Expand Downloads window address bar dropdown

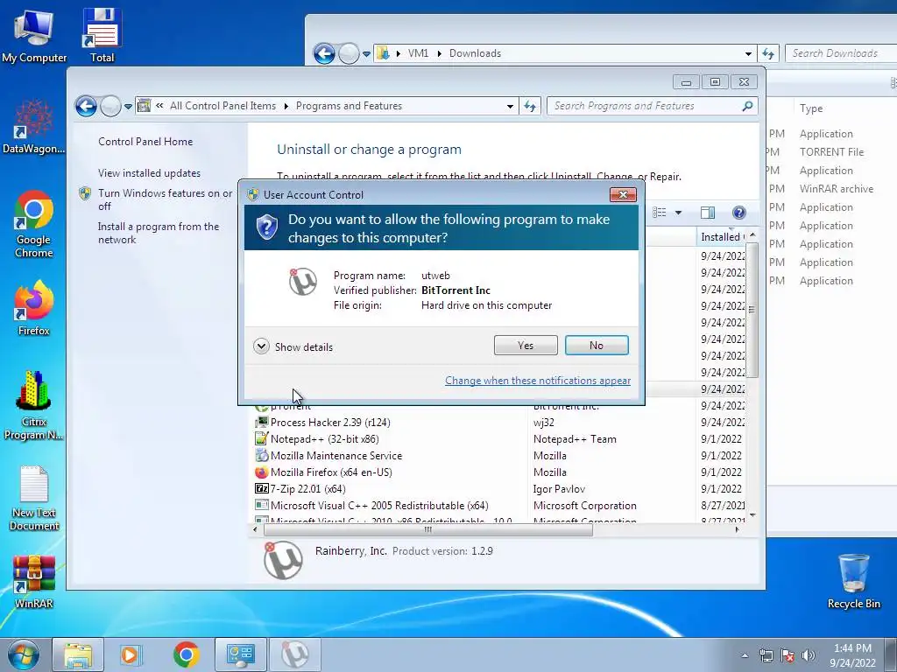(x=748, y=53)
